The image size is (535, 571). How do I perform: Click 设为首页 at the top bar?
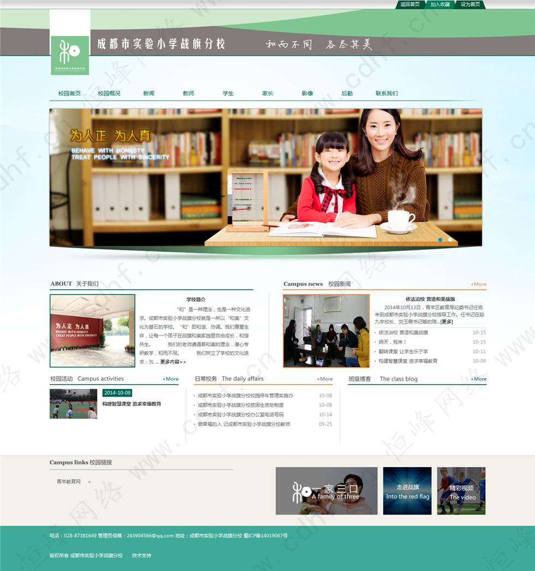pos(470,4)
